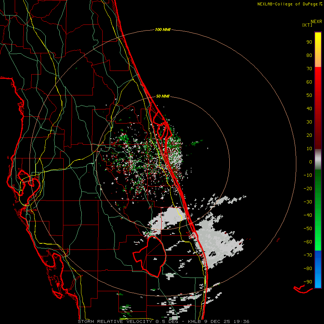Click the Storm Relative Velocity caption at bottom
Image resolution: width=324 pixels, height=324 pixels.
(163, 321)
